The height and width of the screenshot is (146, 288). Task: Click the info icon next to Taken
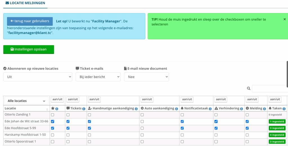pos(284,109)
